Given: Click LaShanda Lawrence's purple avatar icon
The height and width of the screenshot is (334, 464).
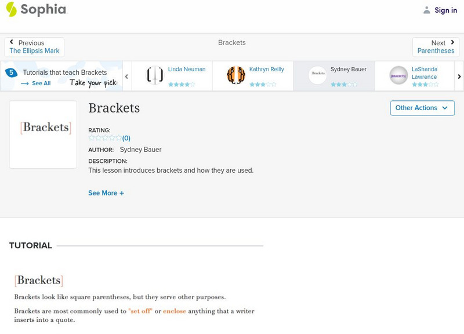Looking at the screenshot, I should pos(398,75).
